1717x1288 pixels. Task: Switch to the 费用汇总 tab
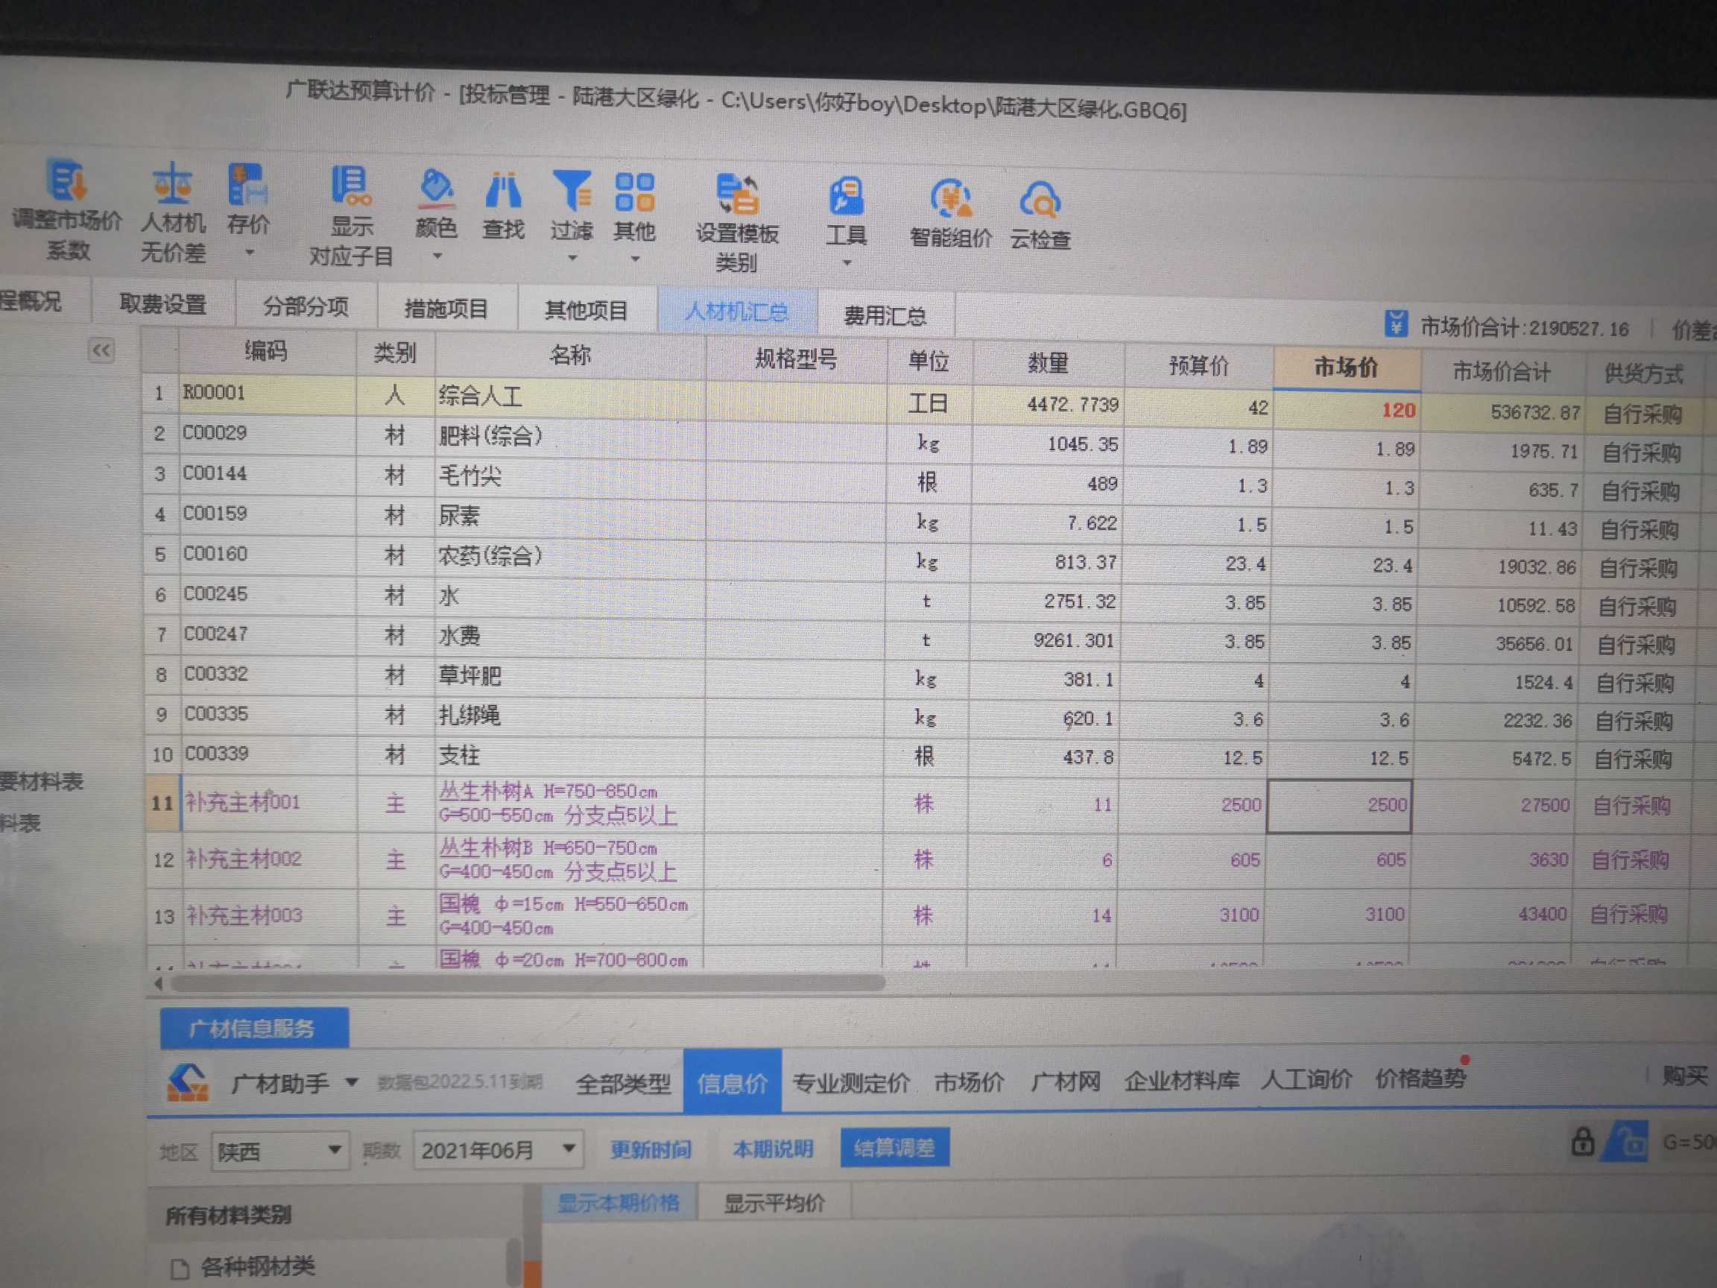point(885,315)
